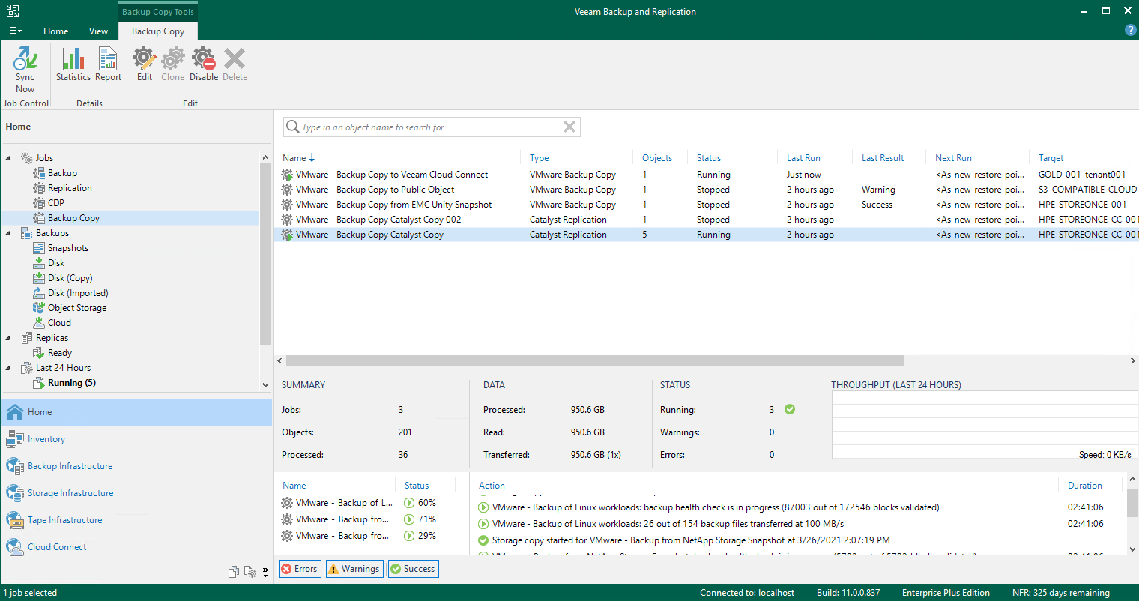Click the tree pane scroll-up arrow
This screenshot has height=601, width=1139.
click(x=265, y=157)
